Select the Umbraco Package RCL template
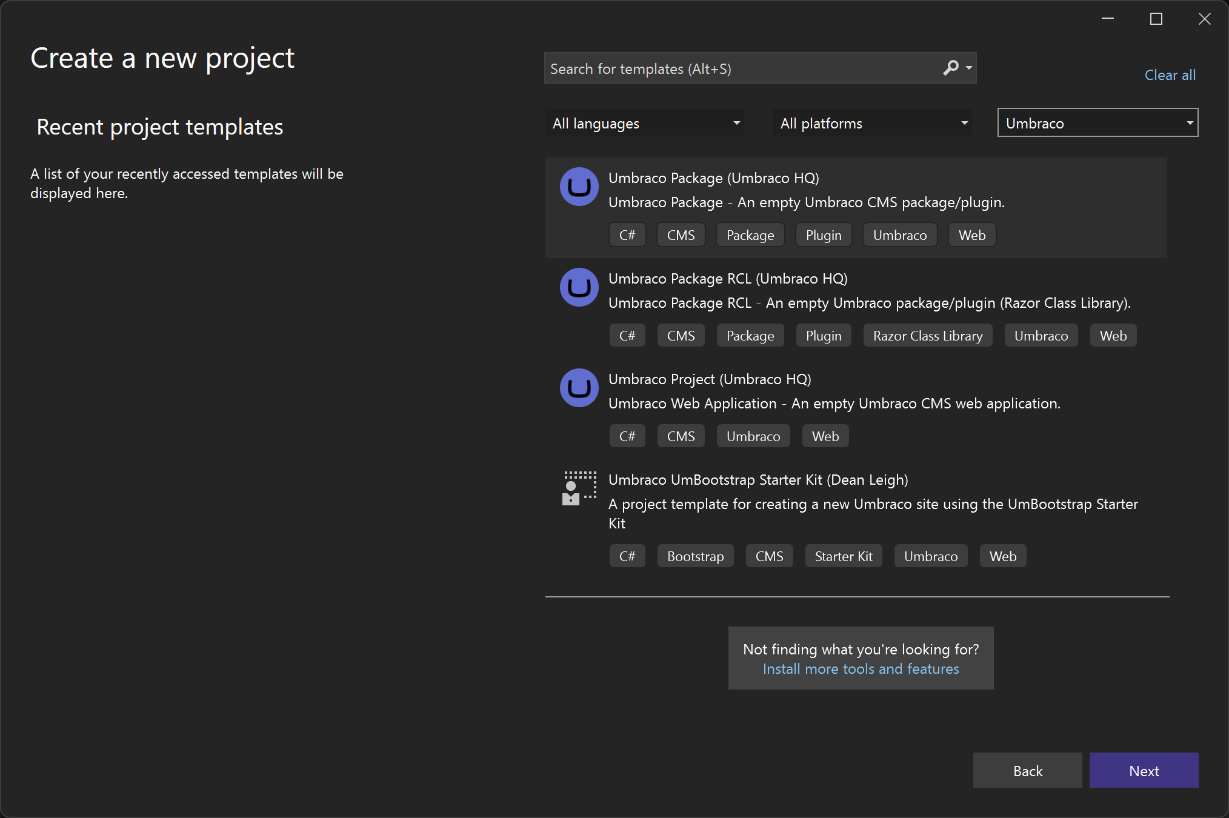The width and height of the screenshot is (1229, 818). (727, 279)
